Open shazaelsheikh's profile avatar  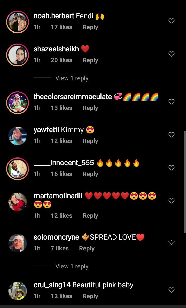point(18,55)
